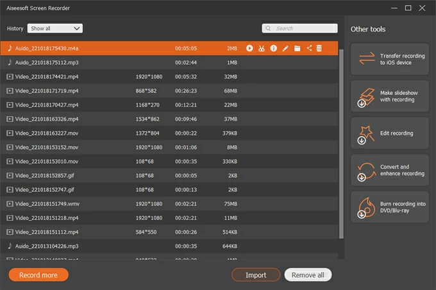Open Transfer recording to iOS device tool
Viewport: 436px width, 290px height.
[x=390, y=59]
